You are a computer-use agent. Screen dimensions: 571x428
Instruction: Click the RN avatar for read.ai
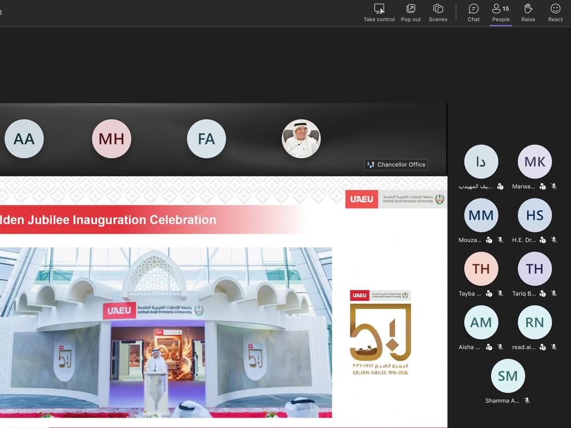(x=534, y=323)
